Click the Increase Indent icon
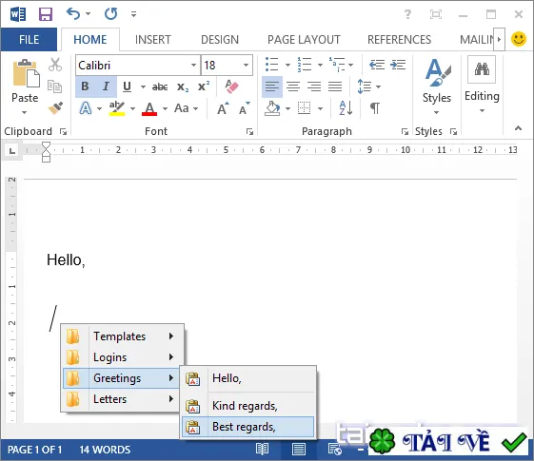 398,65
